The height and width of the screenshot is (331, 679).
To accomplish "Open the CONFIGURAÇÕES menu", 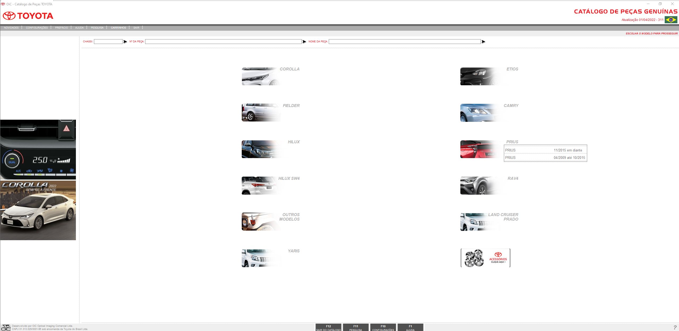I will [37, 28].
